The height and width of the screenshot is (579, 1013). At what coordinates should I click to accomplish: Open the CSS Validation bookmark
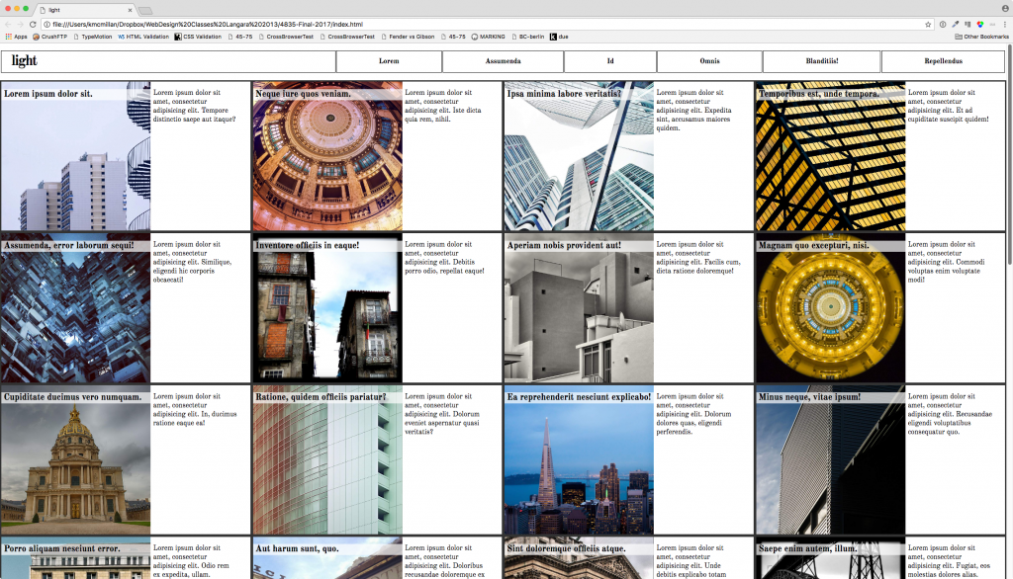tap(198, 37)
